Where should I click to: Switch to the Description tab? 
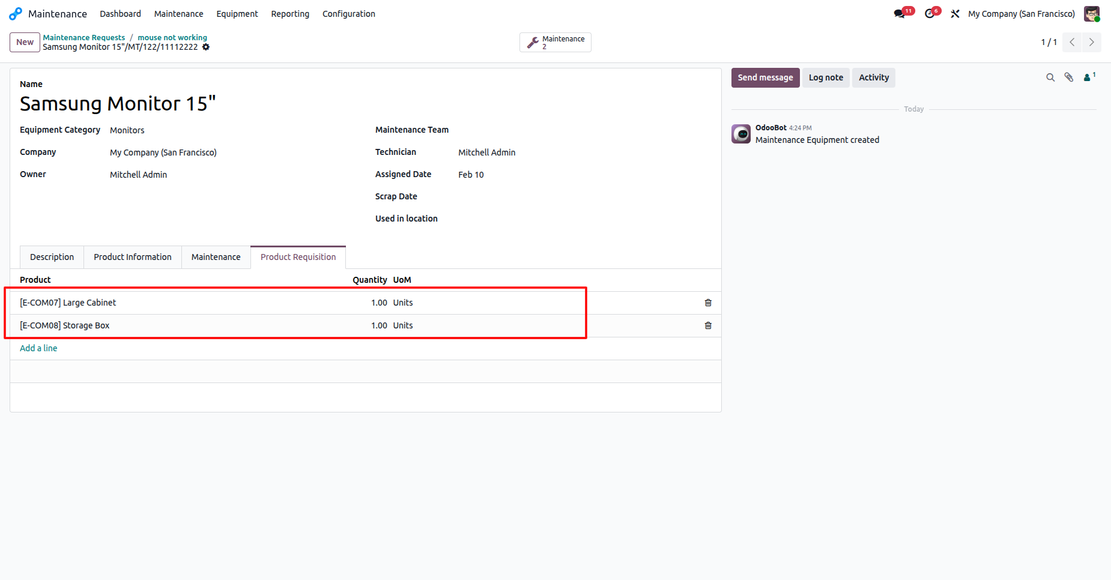[52, 257]
